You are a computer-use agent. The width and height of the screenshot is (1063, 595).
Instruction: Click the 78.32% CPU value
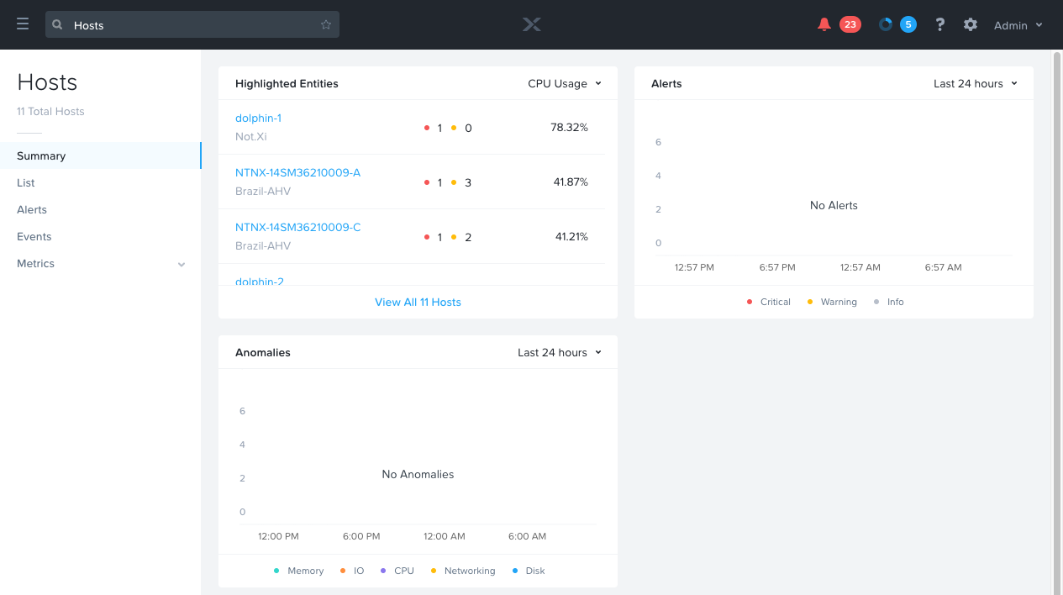pos(569,127)
